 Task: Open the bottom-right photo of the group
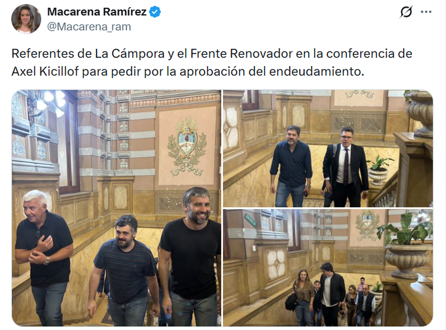[x=328, y=268]
